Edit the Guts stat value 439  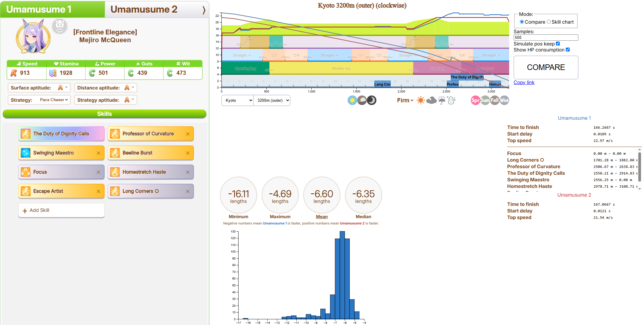click(142, 73)
